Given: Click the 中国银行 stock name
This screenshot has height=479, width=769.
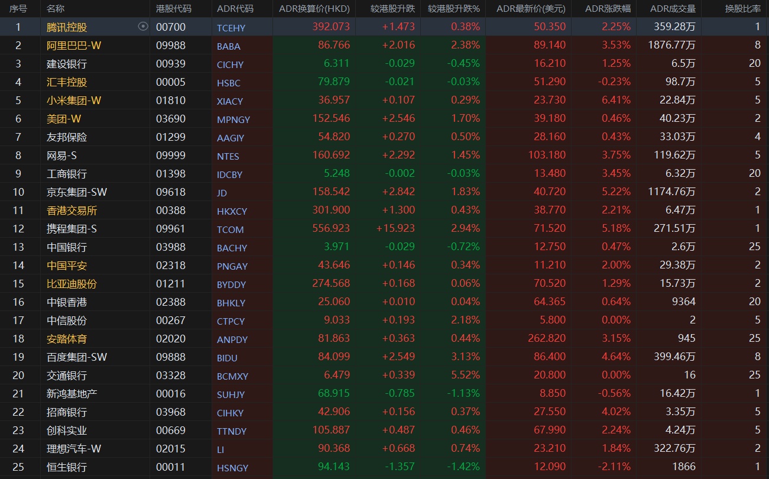Looking at the screenshot, I should [x=67, y=247].
